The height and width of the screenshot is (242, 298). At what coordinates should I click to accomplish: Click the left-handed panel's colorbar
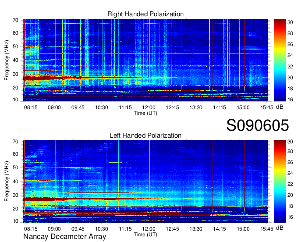point(280,181)
